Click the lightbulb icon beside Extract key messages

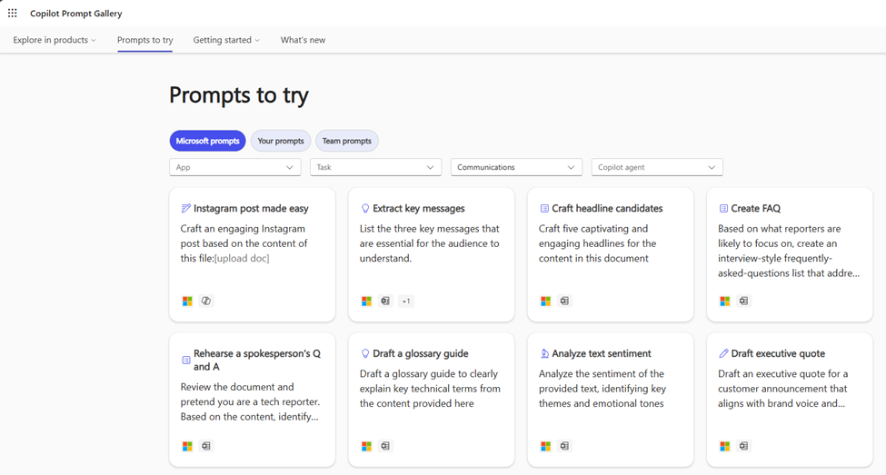[x=365, y=209]
